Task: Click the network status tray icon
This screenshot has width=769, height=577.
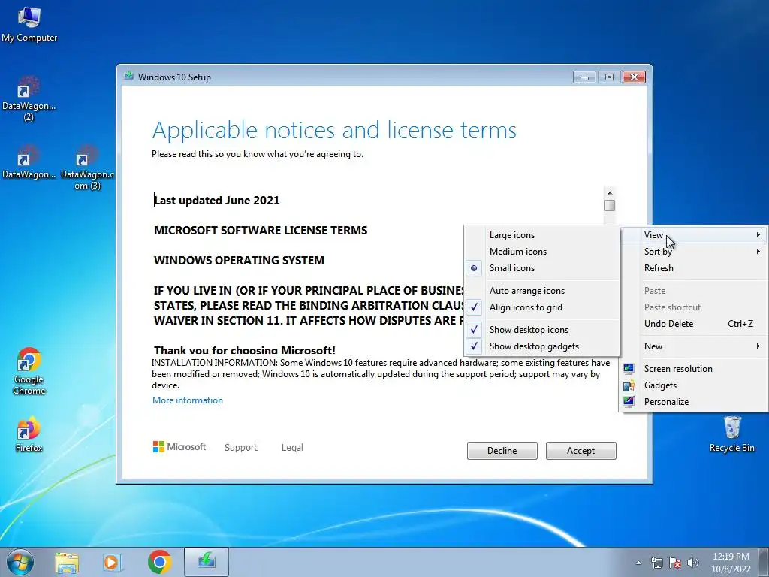Action: point(656,563)
